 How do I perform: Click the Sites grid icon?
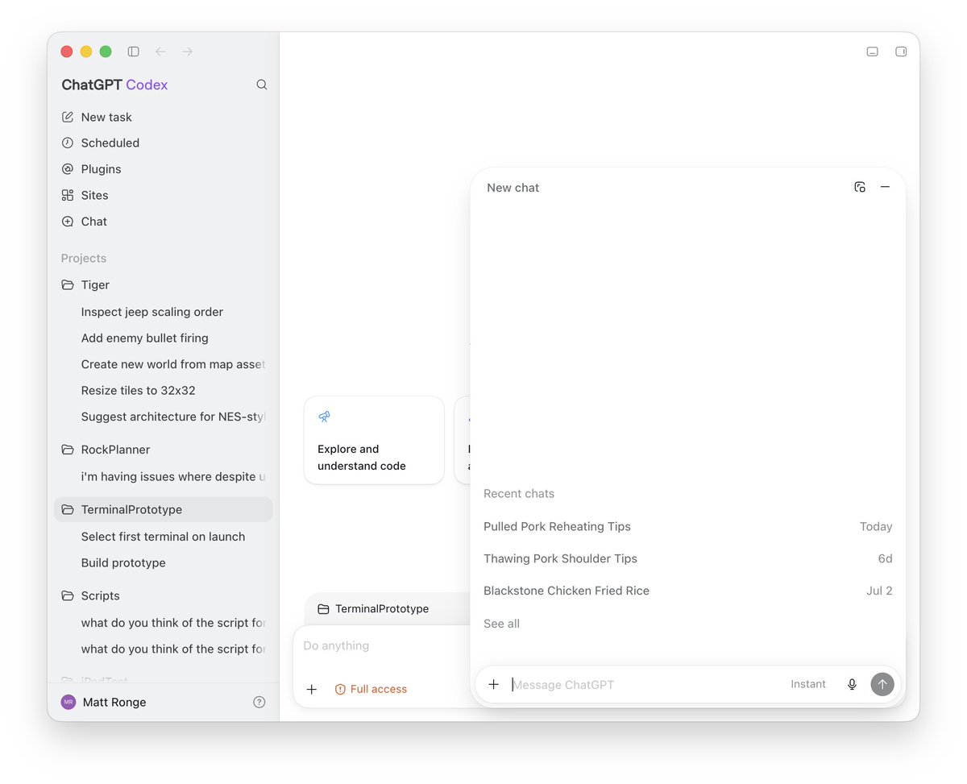click(x=68, y=195)
